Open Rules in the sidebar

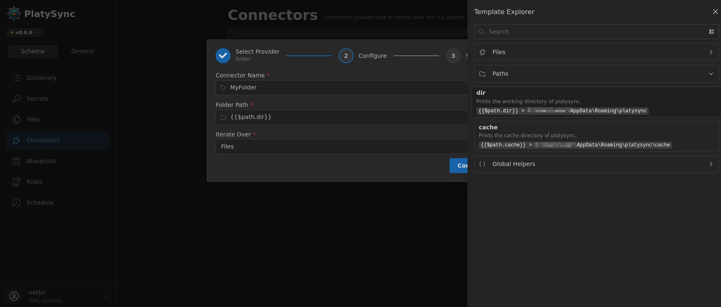pyautogui.click(x=58, y=182)
